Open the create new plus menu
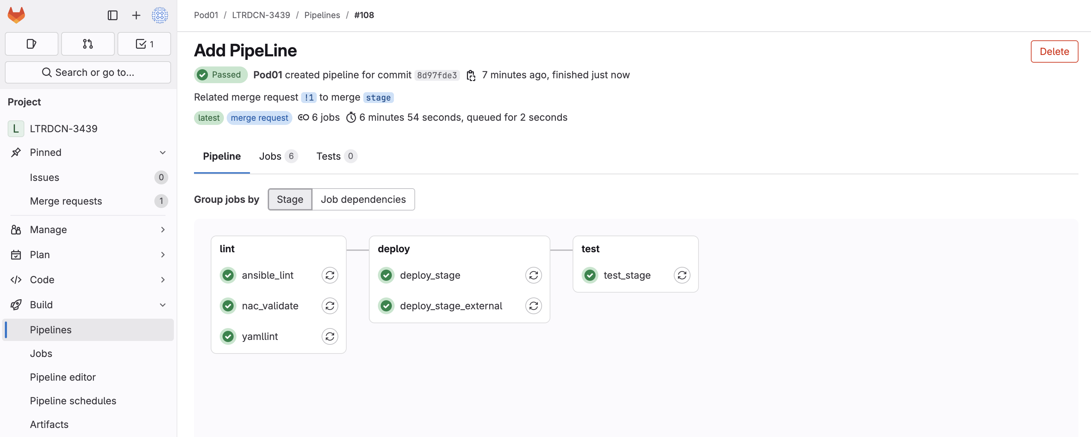Image resolution: width=1091 pixels, height=437 pixels. click(x=136, y=15)
